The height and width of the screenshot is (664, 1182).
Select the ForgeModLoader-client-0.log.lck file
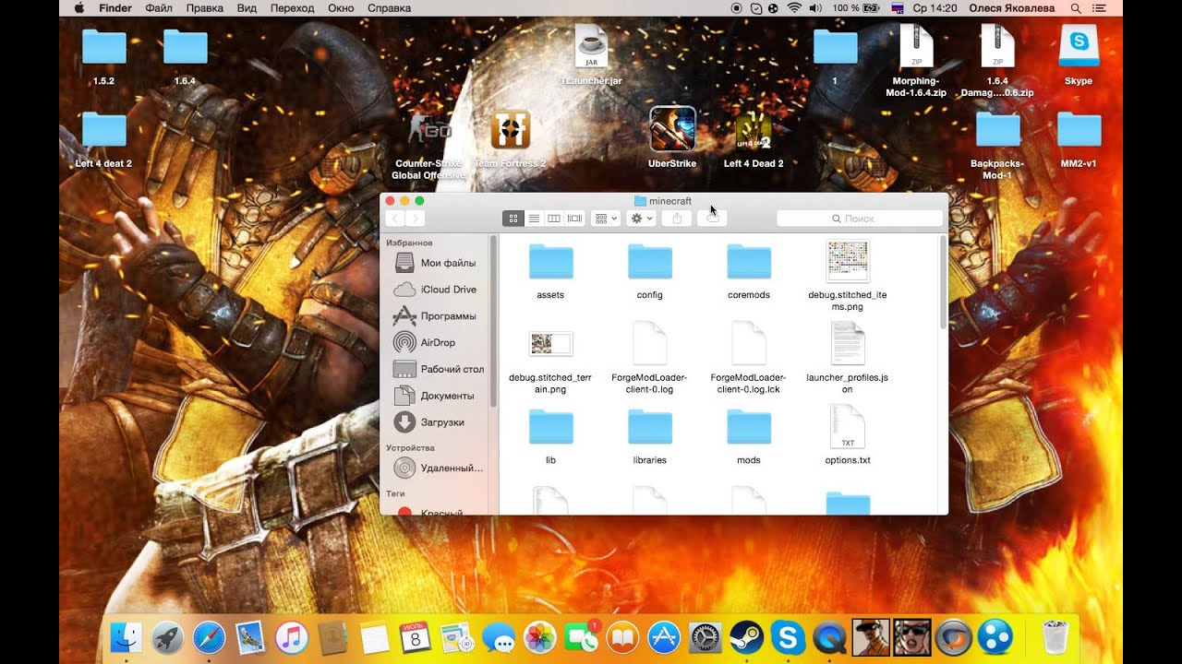pyautogui.click(x=749, y=343)
